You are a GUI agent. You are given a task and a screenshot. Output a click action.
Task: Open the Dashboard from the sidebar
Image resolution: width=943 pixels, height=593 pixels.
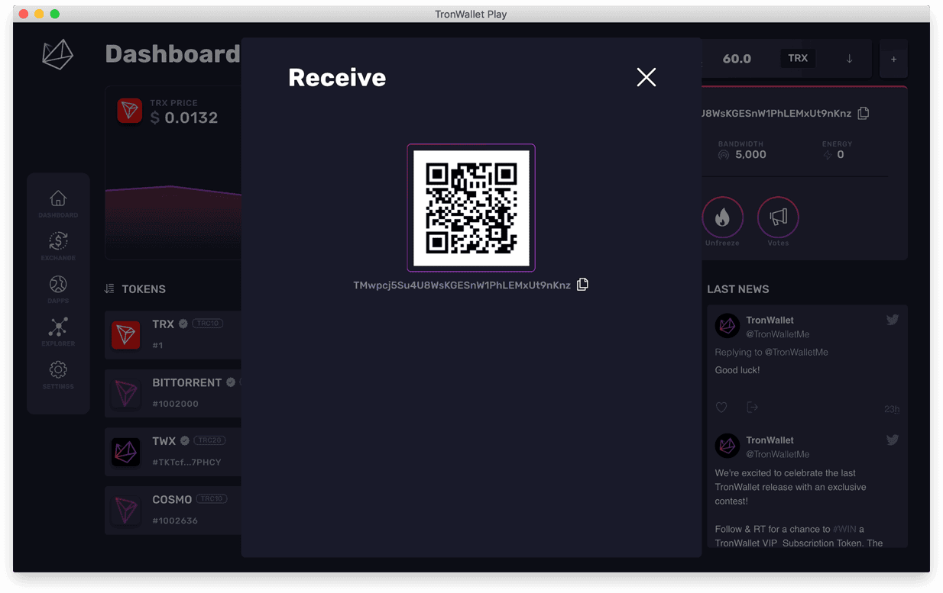click(x=58, y=204)
